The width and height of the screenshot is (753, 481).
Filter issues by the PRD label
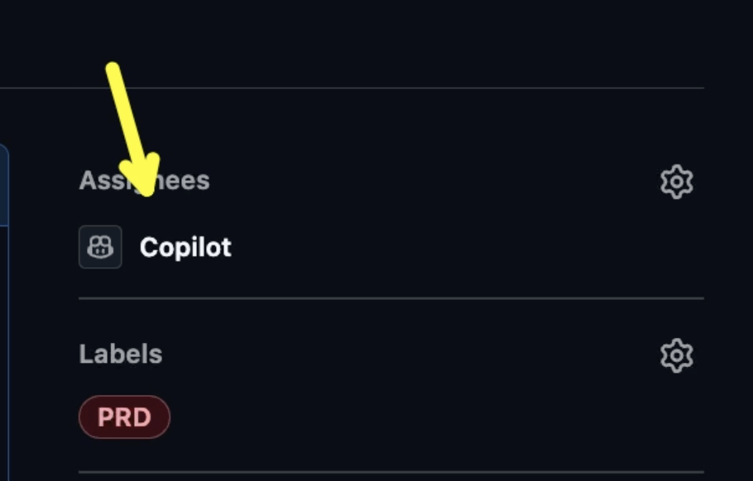tap(124, 417)
